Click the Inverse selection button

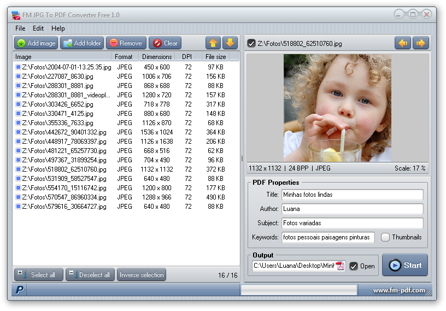point(142,275)
